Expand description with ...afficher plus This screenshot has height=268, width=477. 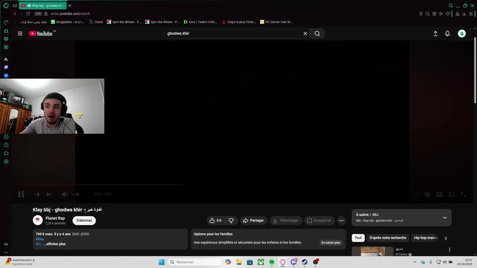(x=54, y=244)
